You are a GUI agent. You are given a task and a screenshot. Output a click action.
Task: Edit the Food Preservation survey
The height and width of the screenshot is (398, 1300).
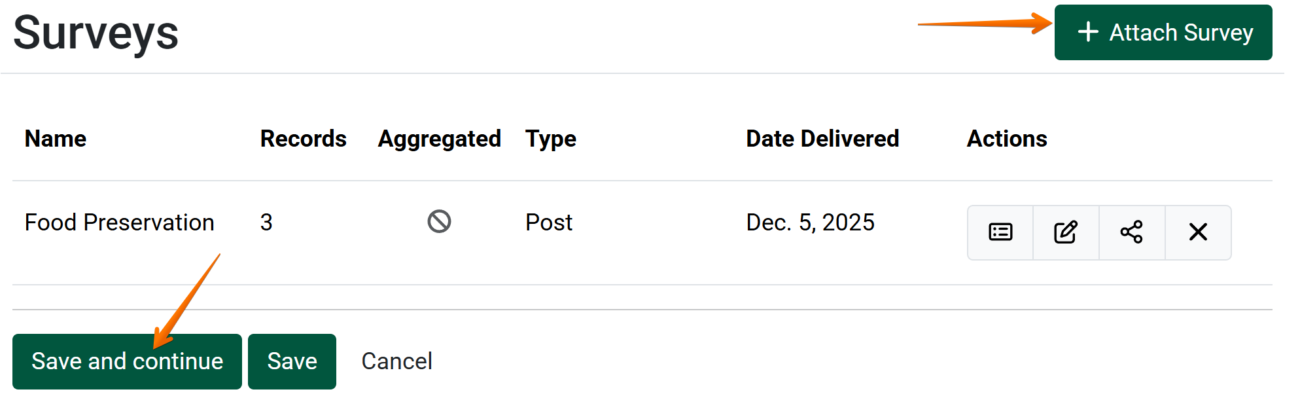[1066, 232]
